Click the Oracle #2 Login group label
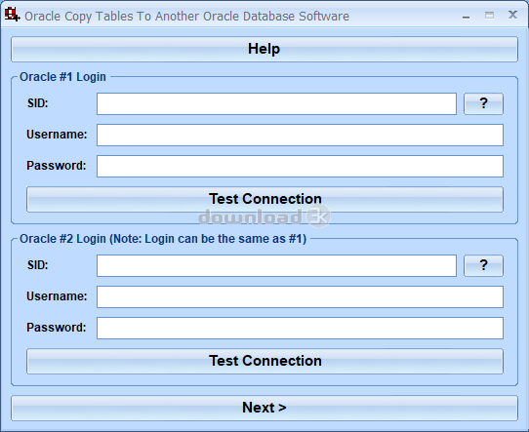This screenshot has height=432, width=529. pos(163,239)
